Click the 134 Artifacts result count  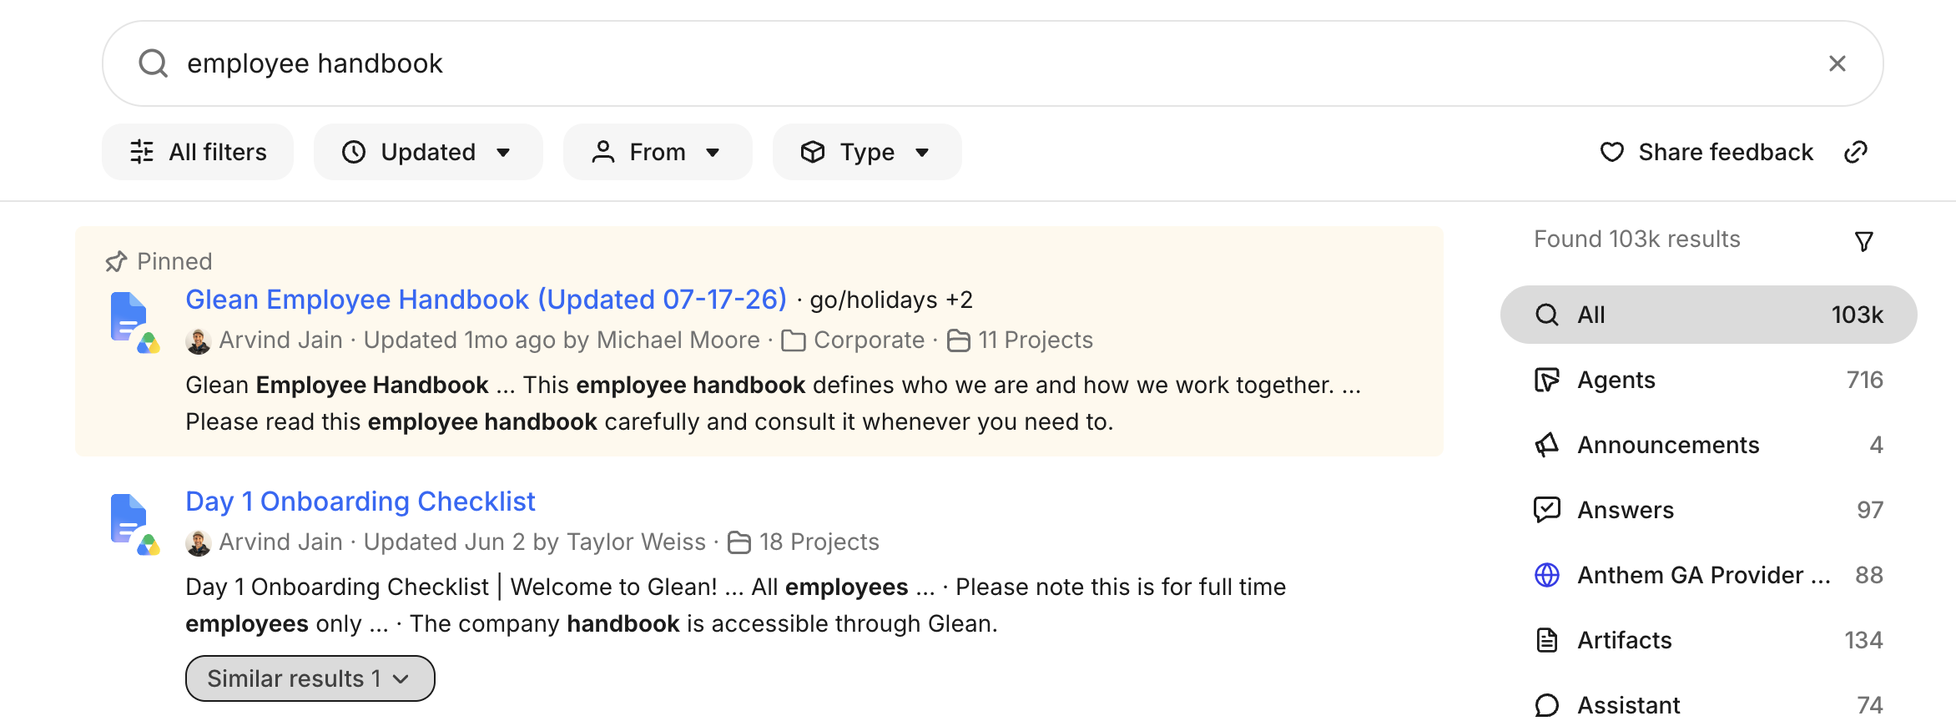pos(1863,640)
